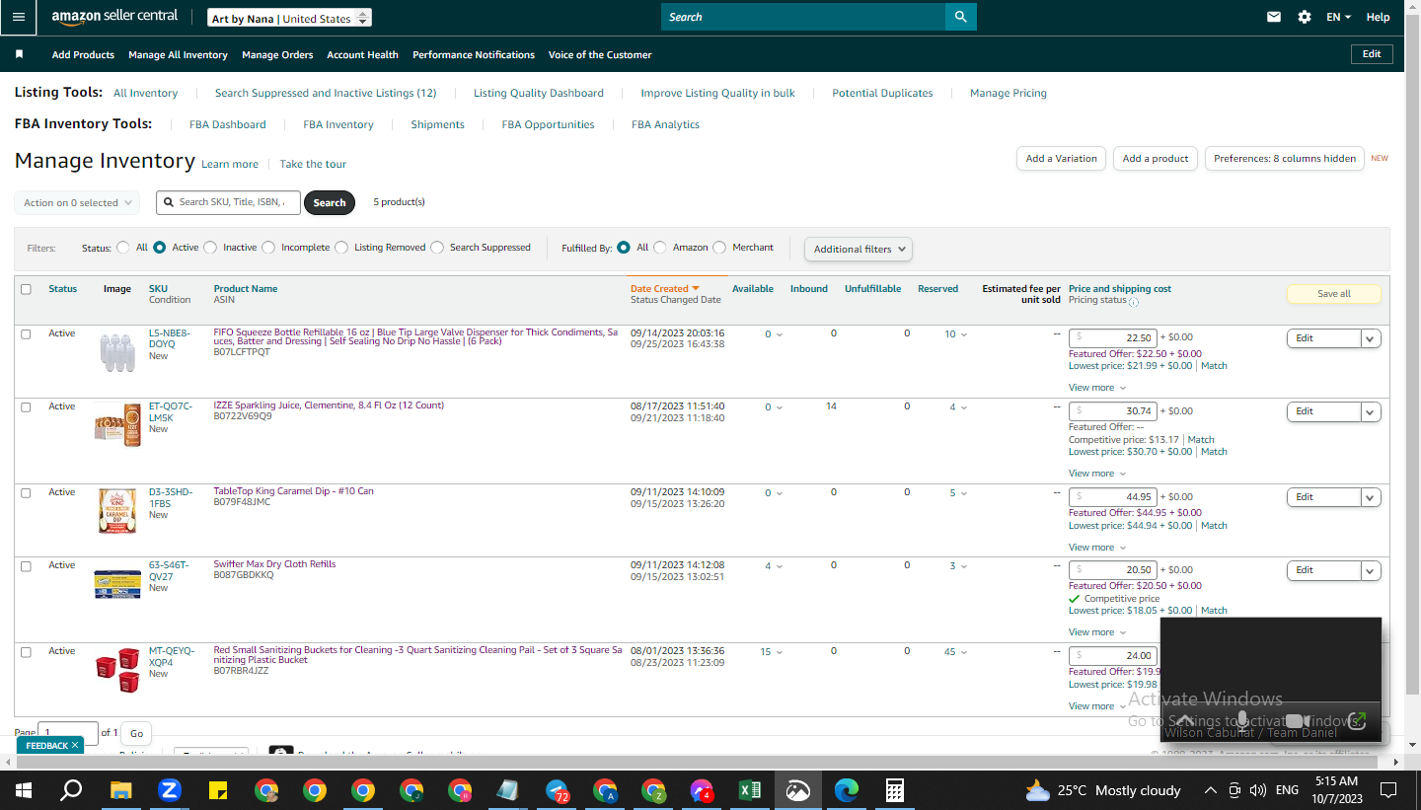Open the Listing Quality Dashboard link
The image size is (1421, 810).
tap(539, 93)
